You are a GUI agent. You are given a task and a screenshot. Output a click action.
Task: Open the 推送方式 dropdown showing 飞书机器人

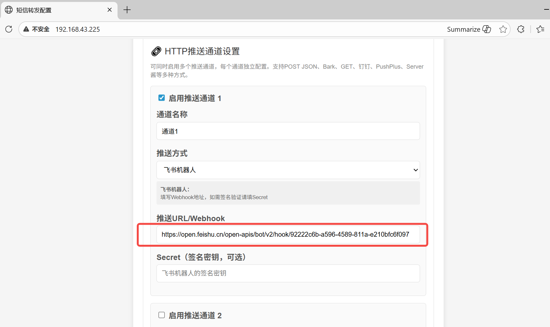288,170
